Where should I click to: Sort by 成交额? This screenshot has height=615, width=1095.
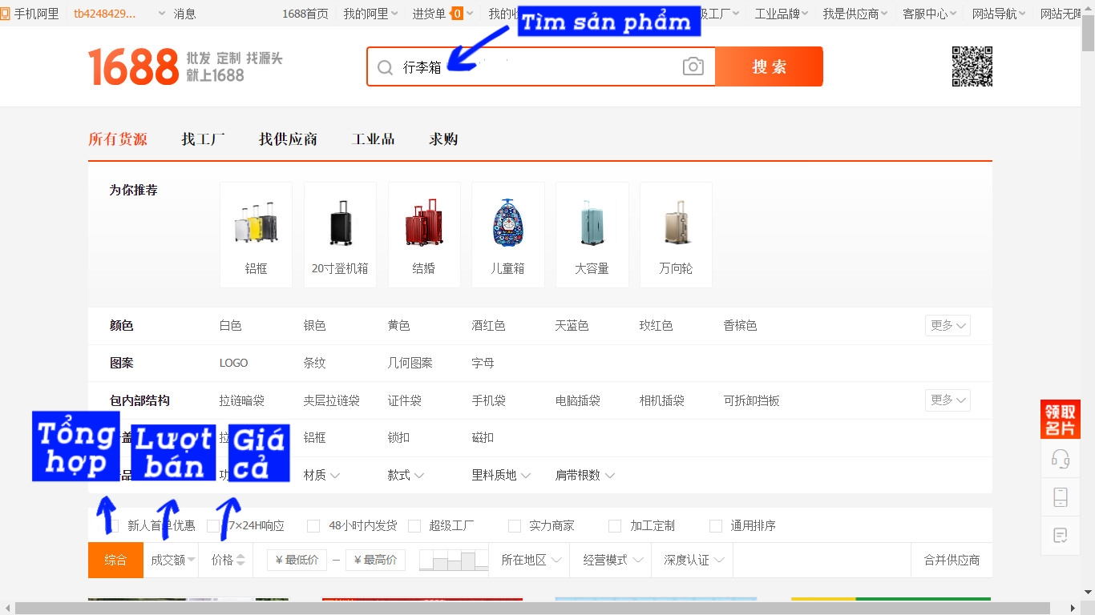coord(172,560)
